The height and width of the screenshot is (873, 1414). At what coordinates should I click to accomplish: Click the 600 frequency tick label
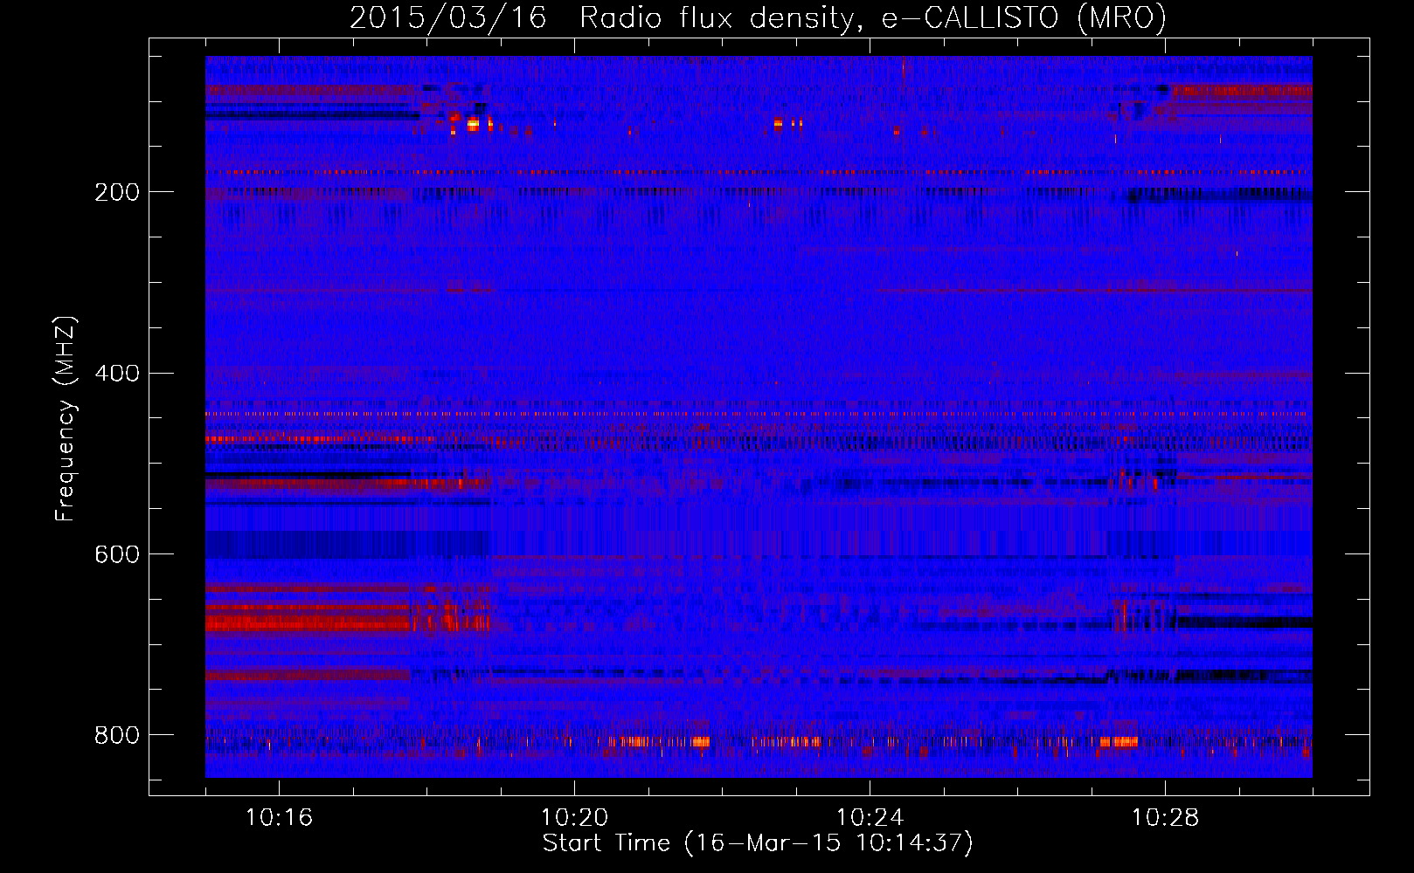[x=117, y=554]
